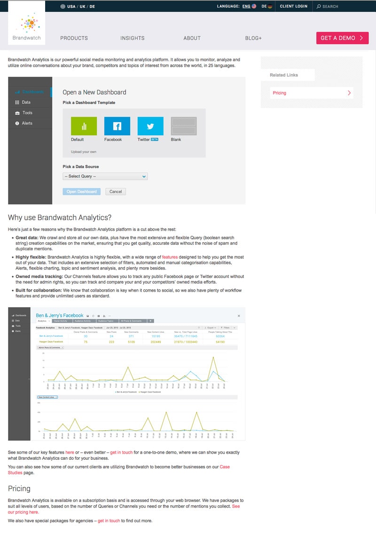Viewport: 376px width, 533px height.
Task: Close the Ben & Jerry's Facebook dashboard
Action: 239,316
